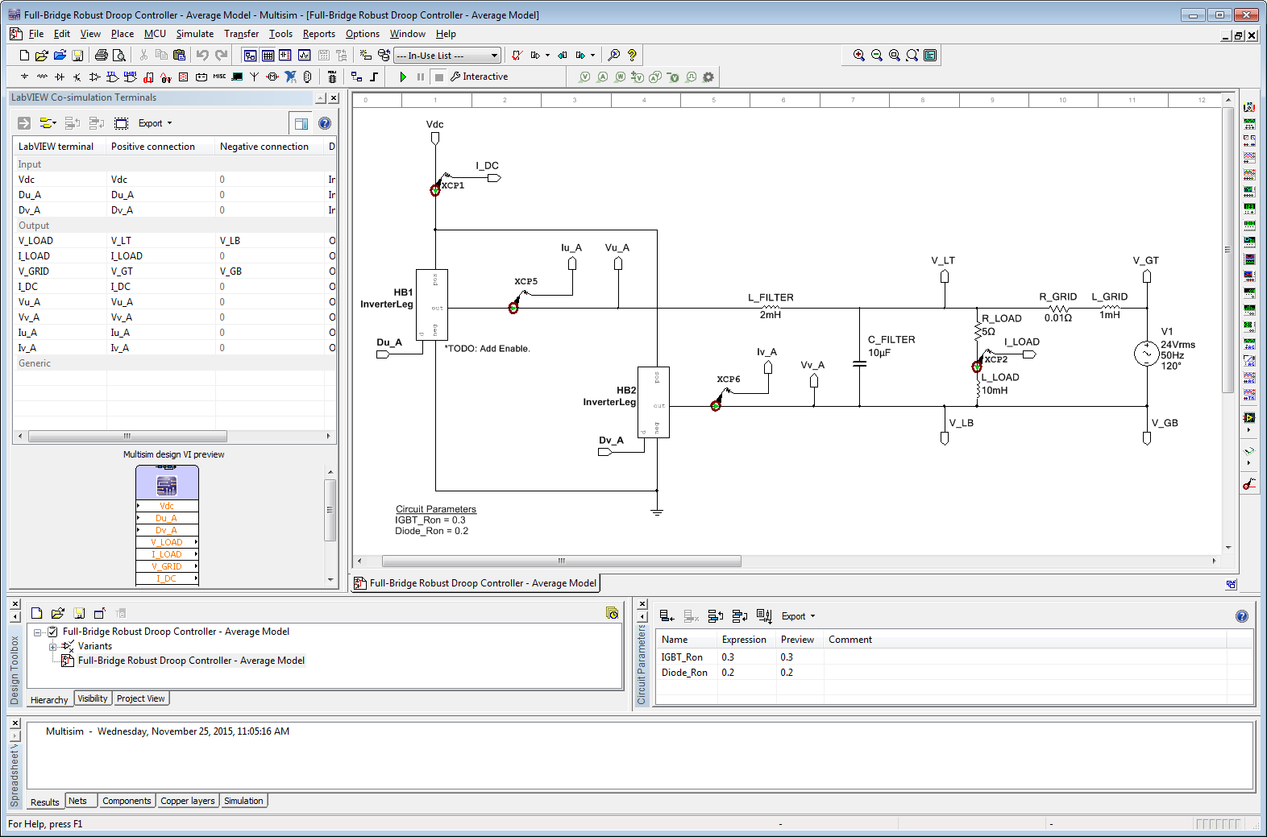Click the LabVIEW terminals help icon
Screen dimensions: 1267x837
[x=325, y=123]
